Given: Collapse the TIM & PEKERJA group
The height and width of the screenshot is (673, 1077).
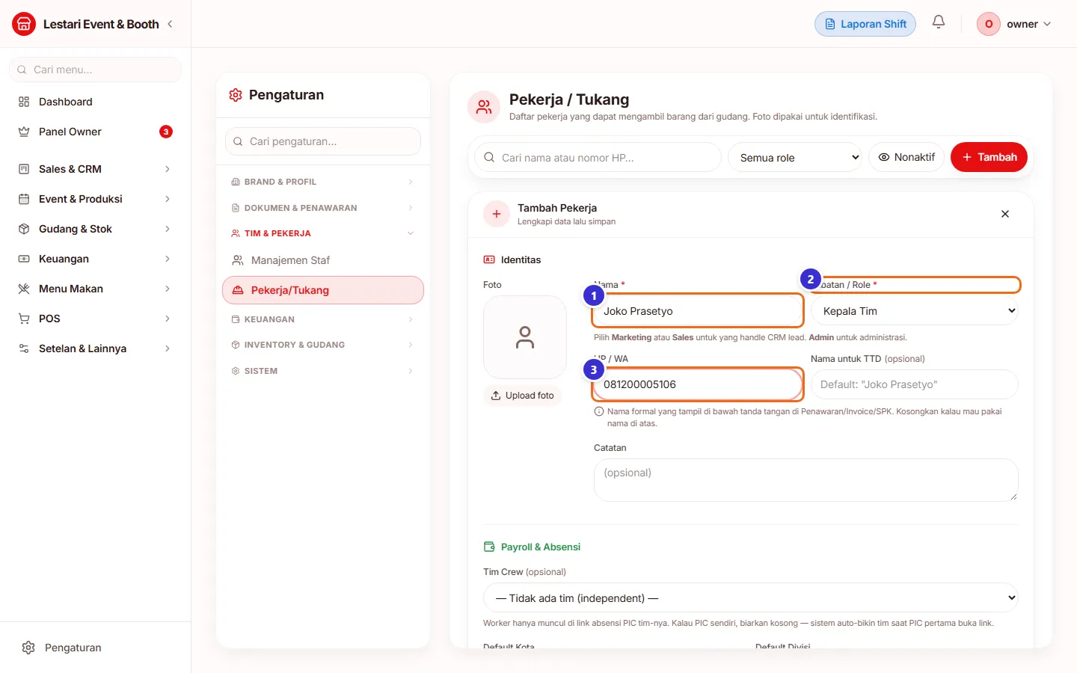Looking at the screenshot, I should pos(323,233).
